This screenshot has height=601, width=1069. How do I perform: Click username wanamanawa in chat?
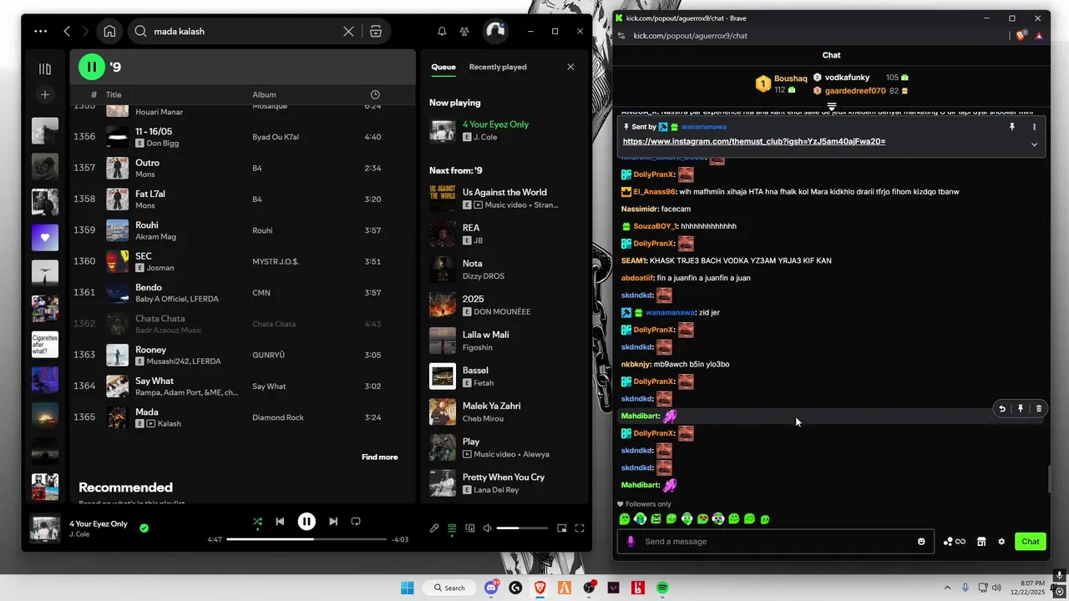click(669, 312)
